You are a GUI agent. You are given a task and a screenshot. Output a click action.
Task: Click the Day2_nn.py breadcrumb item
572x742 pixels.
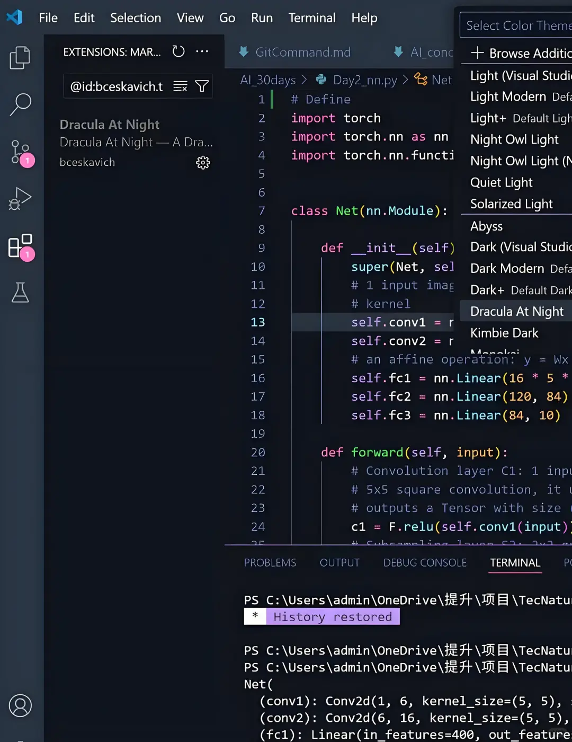click(365, 79)
